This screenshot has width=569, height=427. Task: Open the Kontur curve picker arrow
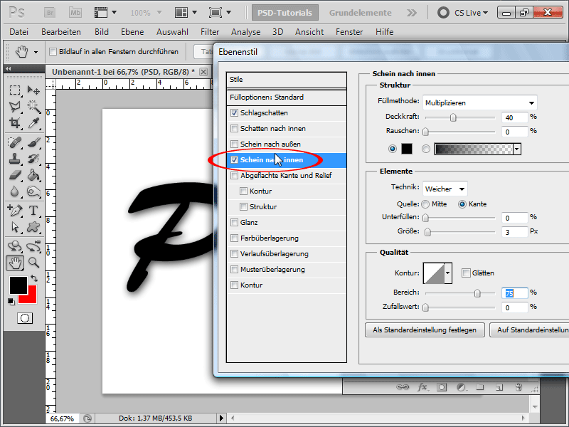point(448,273)
